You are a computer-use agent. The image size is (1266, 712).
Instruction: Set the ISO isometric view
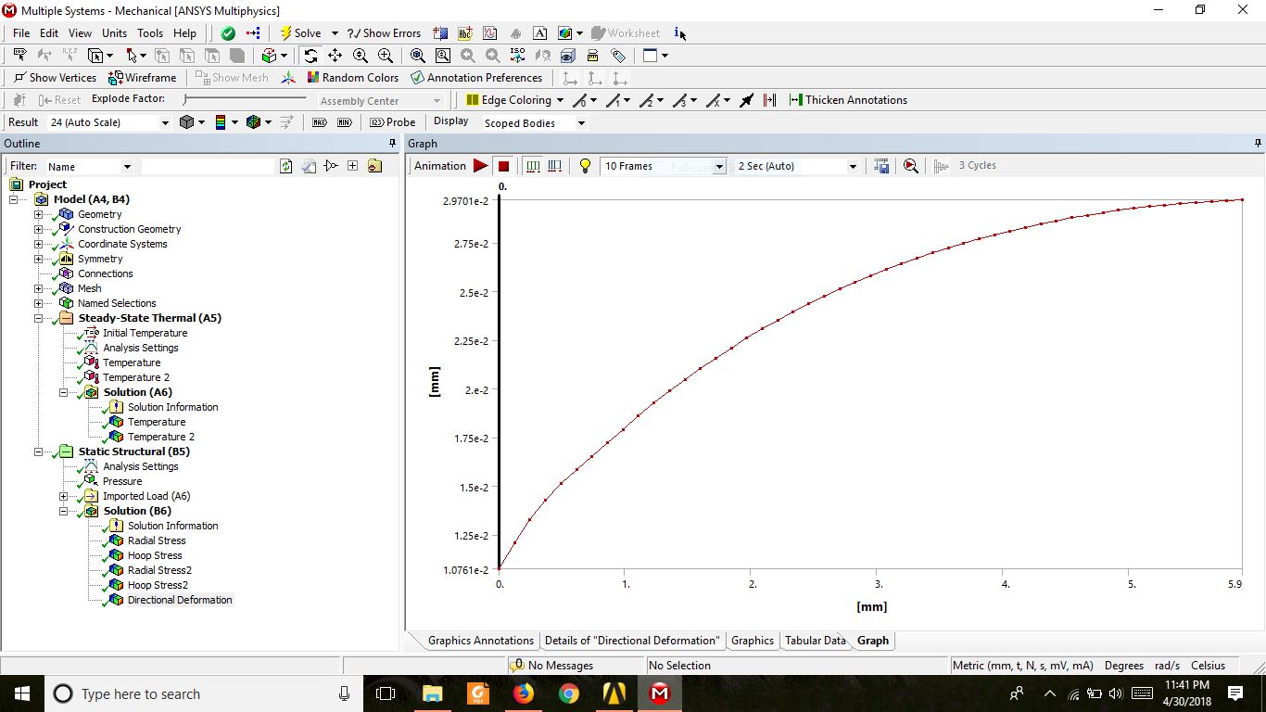pos(518,56)
